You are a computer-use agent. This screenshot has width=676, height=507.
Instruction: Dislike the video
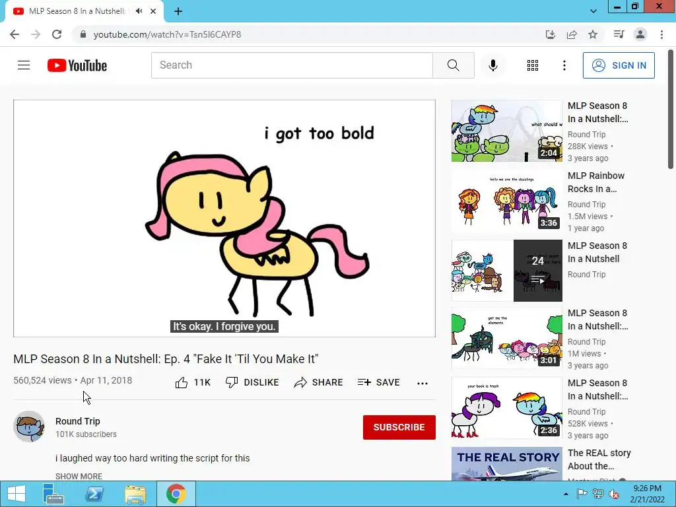[x=252, y=382]
